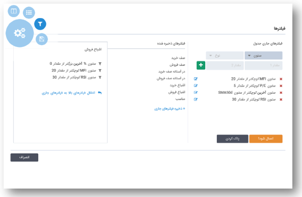Screen dimensions: 302x197
Task: Open the large gears settings circle
Action: point(20,33)
